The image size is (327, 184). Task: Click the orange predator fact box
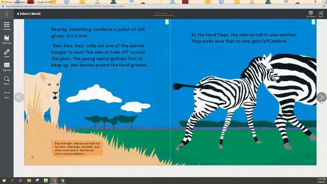pyautogui.click(x=77, y=149)
